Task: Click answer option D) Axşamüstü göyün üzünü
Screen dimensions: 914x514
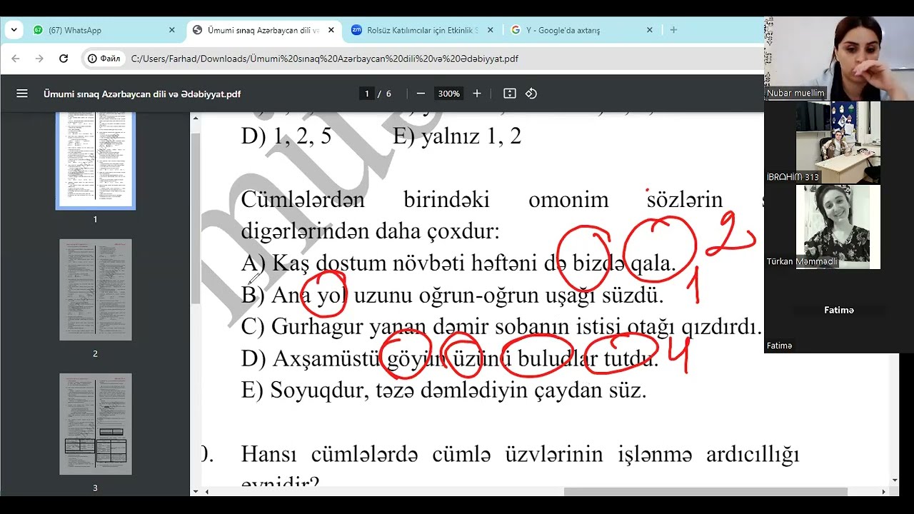Action: 450,358
